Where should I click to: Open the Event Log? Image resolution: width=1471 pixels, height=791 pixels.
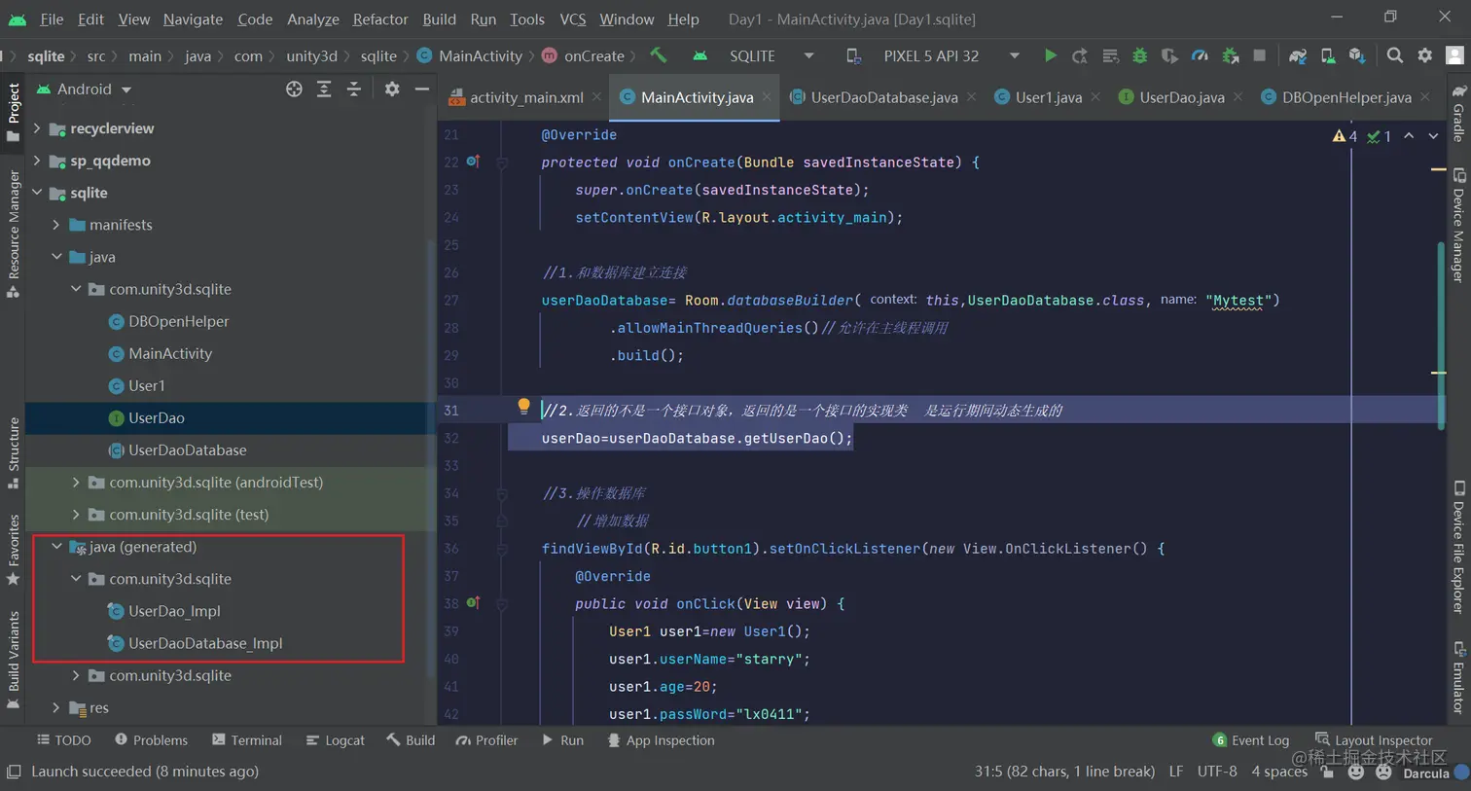click(1251, 740)
